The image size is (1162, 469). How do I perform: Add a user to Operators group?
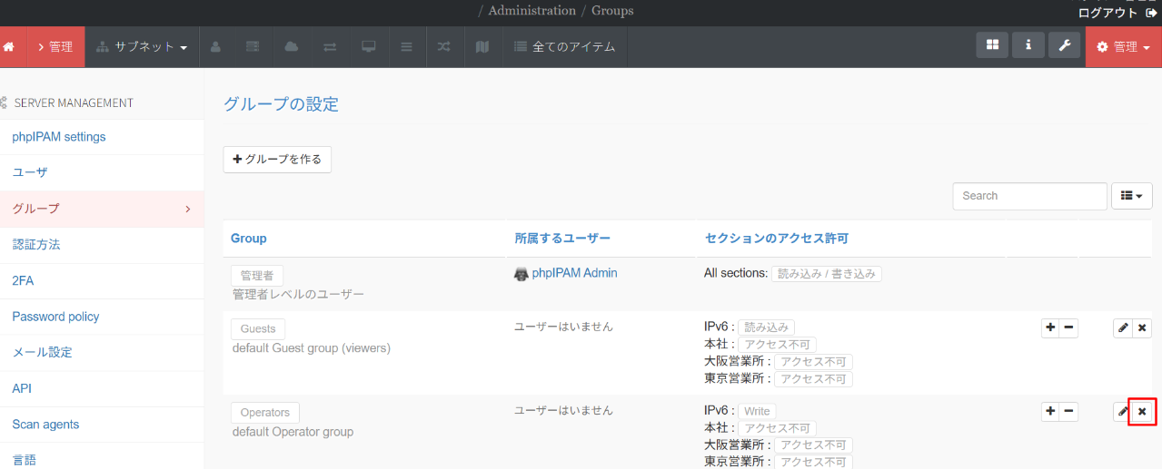[x=1050, y=412]
